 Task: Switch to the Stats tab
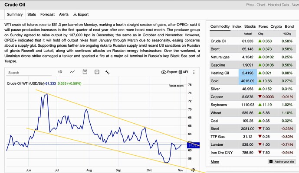pyautogui.click(x=31, y=14)
